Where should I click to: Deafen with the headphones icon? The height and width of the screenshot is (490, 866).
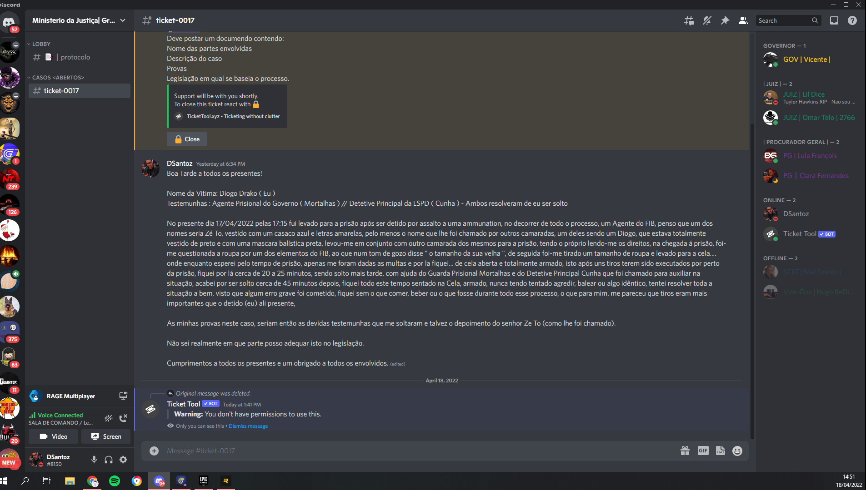(x=109, y=460)
